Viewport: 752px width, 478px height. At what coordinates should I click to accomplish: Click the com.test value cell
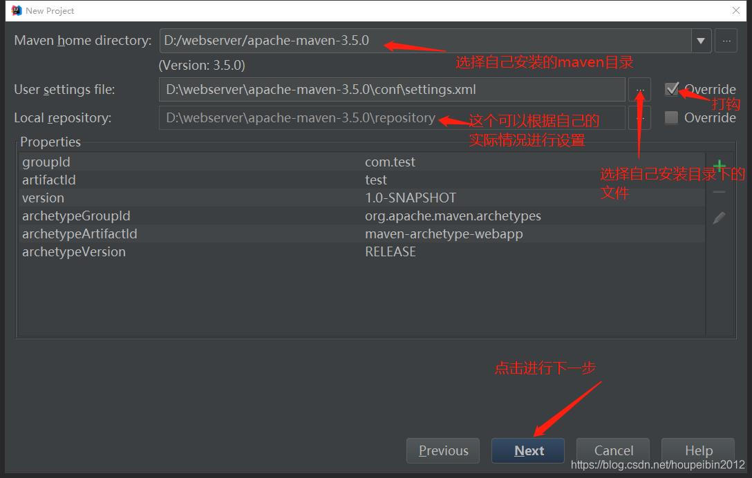[x=390, y=162]
